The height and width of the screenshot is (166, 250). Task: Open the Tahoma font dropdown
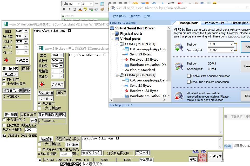coord(79,4)
